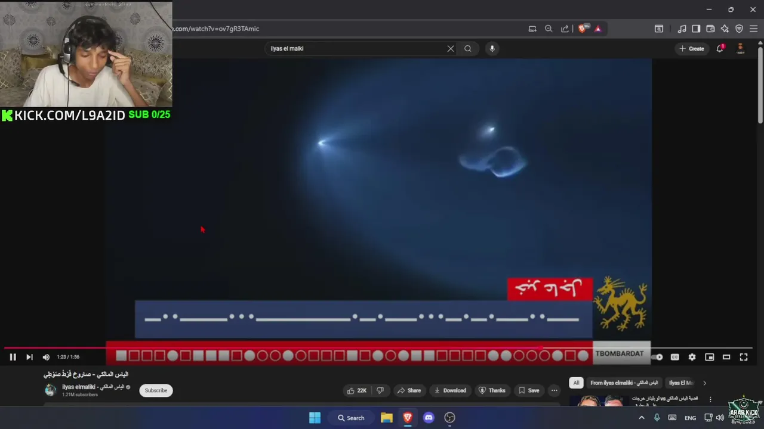Screen dimensions: 764x429
Task: Open Discord from taskbar
Action: (x=429, y=418)
